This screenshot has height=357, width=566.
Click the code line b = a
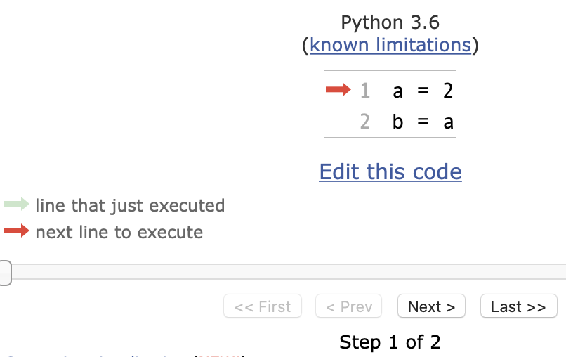click(423, 122)
